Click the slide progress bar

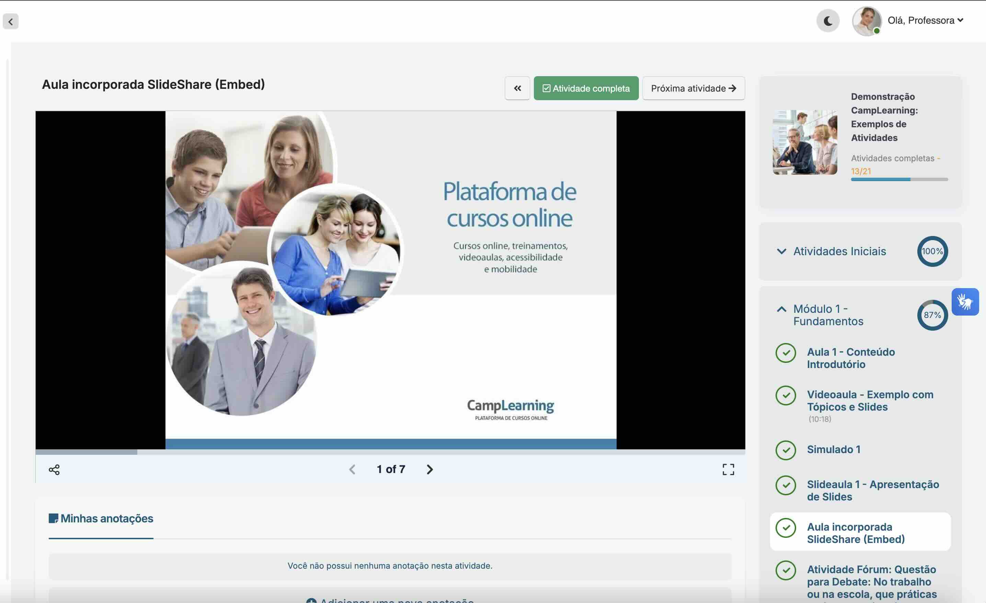(390, 452)
